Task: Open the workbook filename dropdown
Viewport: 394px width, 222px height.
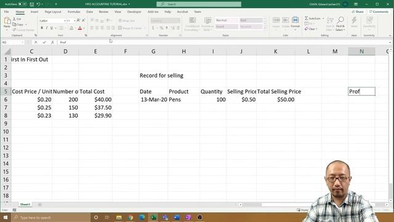Action: tap(129, 4)
